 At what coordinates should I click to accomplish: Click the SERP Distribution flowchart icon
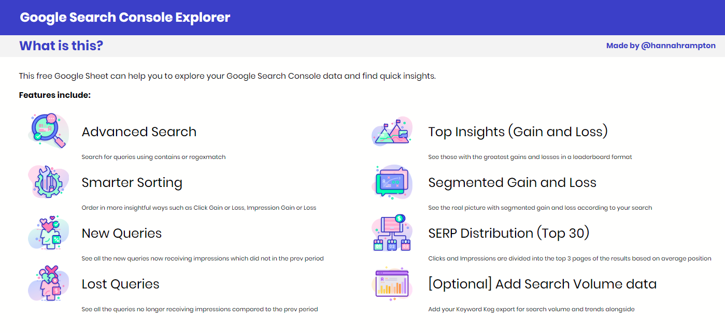click(392, 233)
